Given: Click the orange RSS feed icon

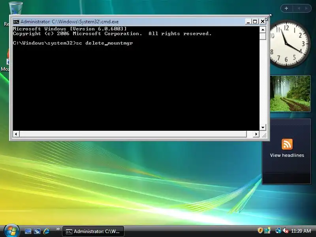Looking at the screenshot, I should pos(287,144).
